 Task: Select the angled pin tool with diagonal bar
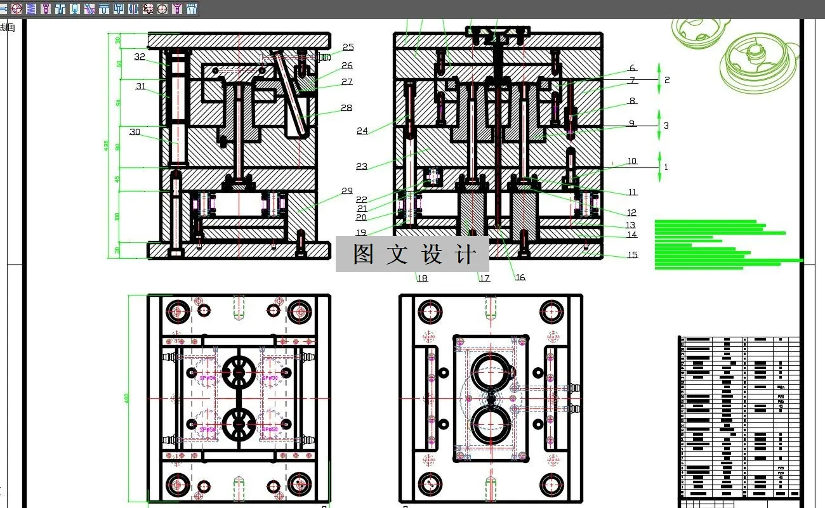(x=89, y=9)
